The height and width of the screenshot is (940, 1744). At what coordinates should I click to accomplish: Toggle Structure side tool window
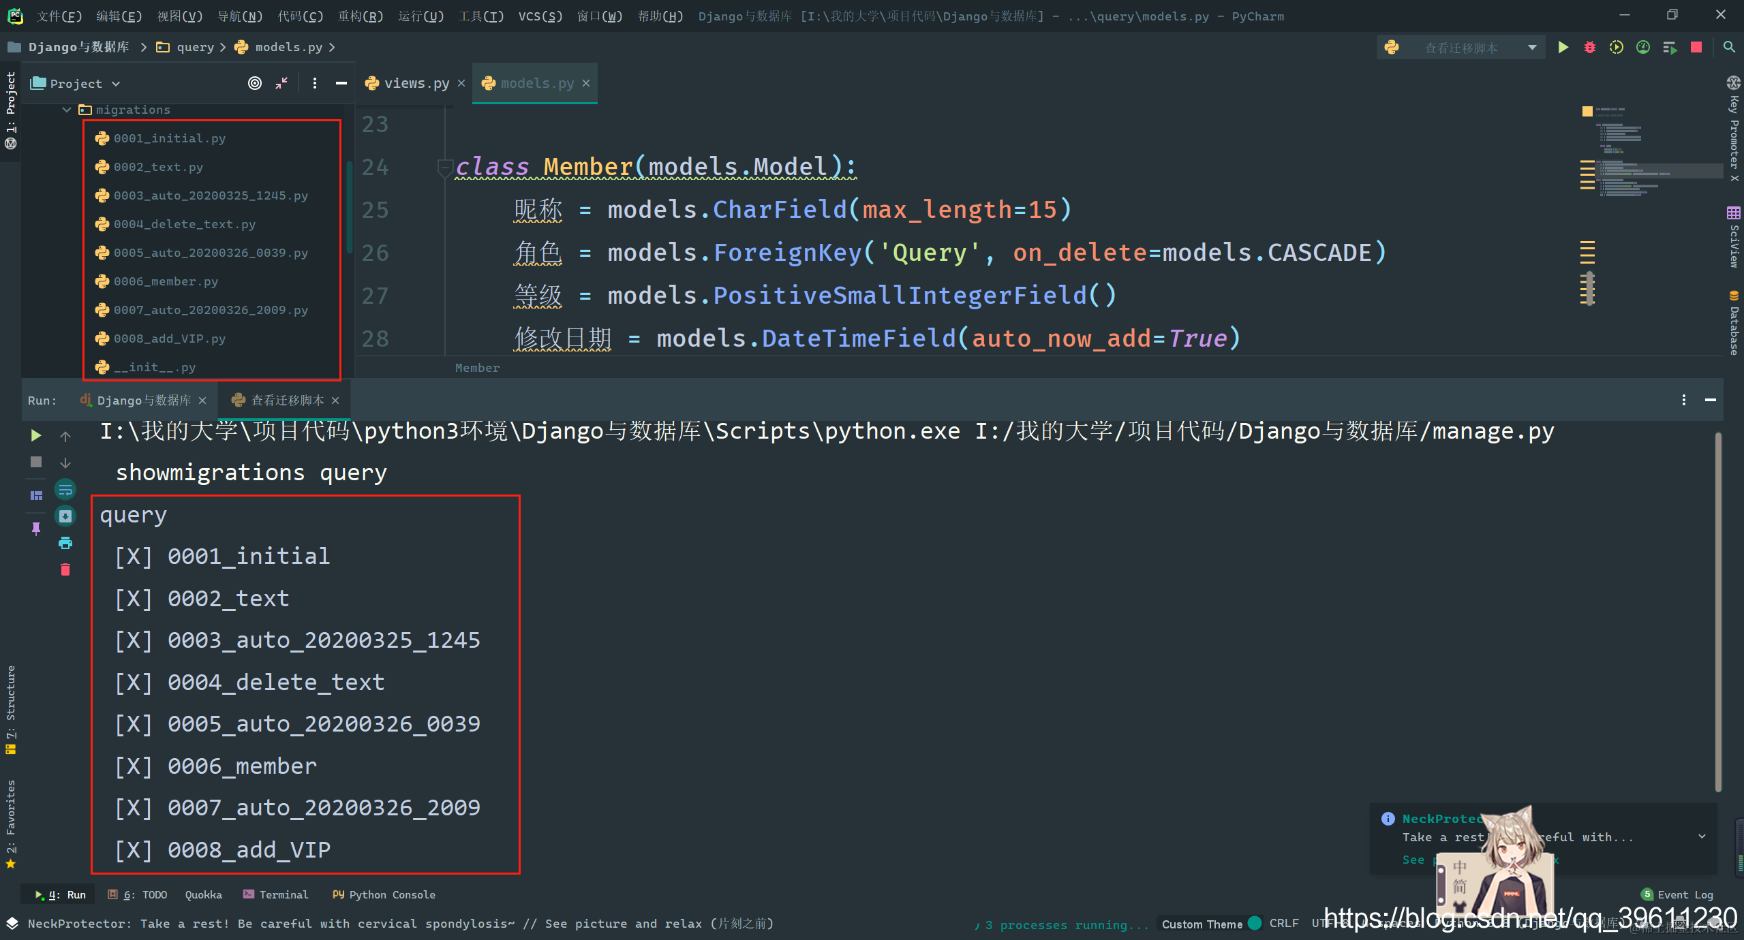(10, 710)
